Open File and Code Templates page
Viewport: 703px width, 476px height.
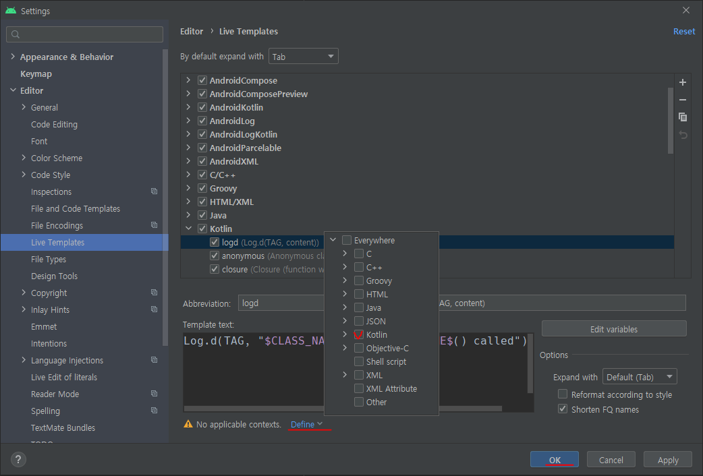(x=76, y=208)
